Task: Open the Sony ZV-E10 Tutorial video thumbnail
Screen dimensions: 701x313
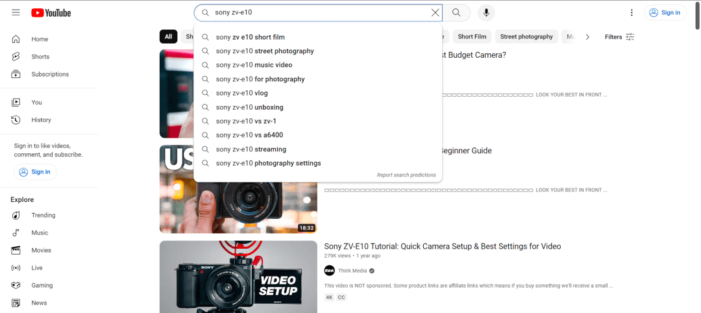Action: click(238, 277)
